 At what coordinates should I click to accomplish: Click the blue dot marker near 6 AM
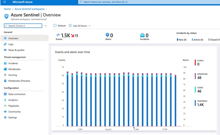click(134, 128)
